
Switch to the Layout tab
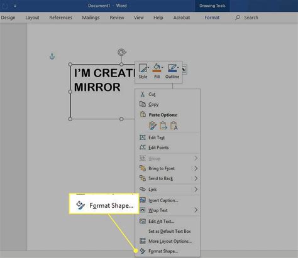tap(32, 18)
